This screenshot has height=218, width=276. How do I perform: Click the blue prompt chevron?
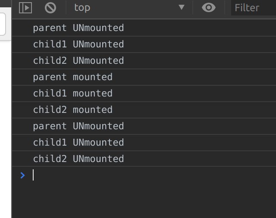22,175
